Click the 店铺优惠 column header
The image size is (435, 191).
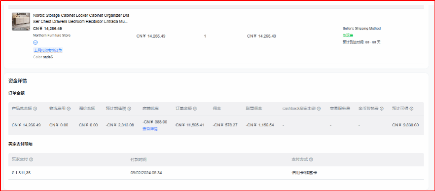pos(150,109)
